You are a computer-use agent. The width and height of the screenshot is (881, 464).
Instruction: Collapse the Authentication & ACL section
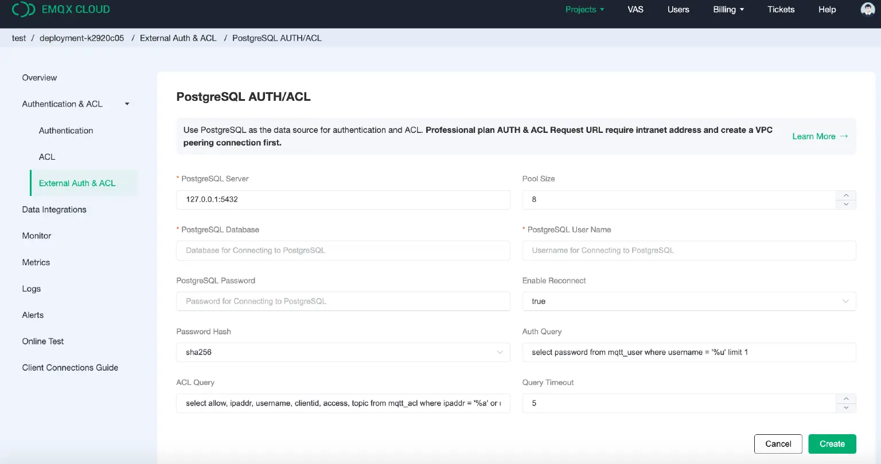pyautogui.click(x=127, y=104)
